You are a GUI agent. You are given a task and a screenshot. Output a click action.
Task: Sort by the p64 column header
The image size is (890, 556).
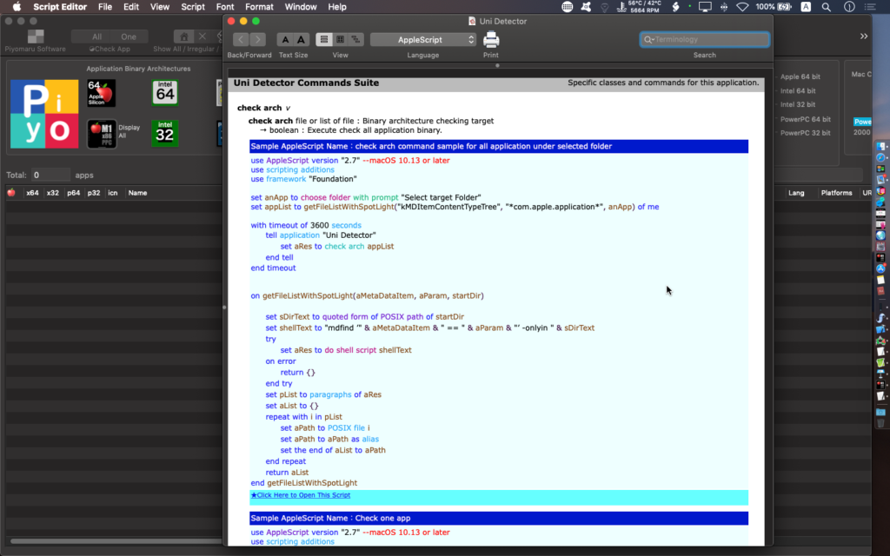73,193
